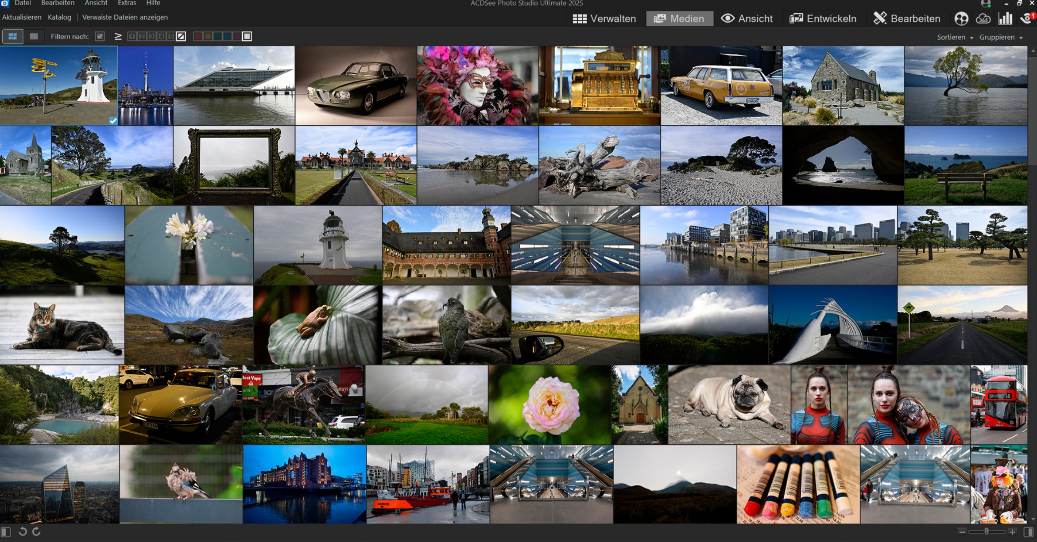Screen dimensions: 1037x542
Task: Click the user account icon in title bar
Action: [986, 4]
